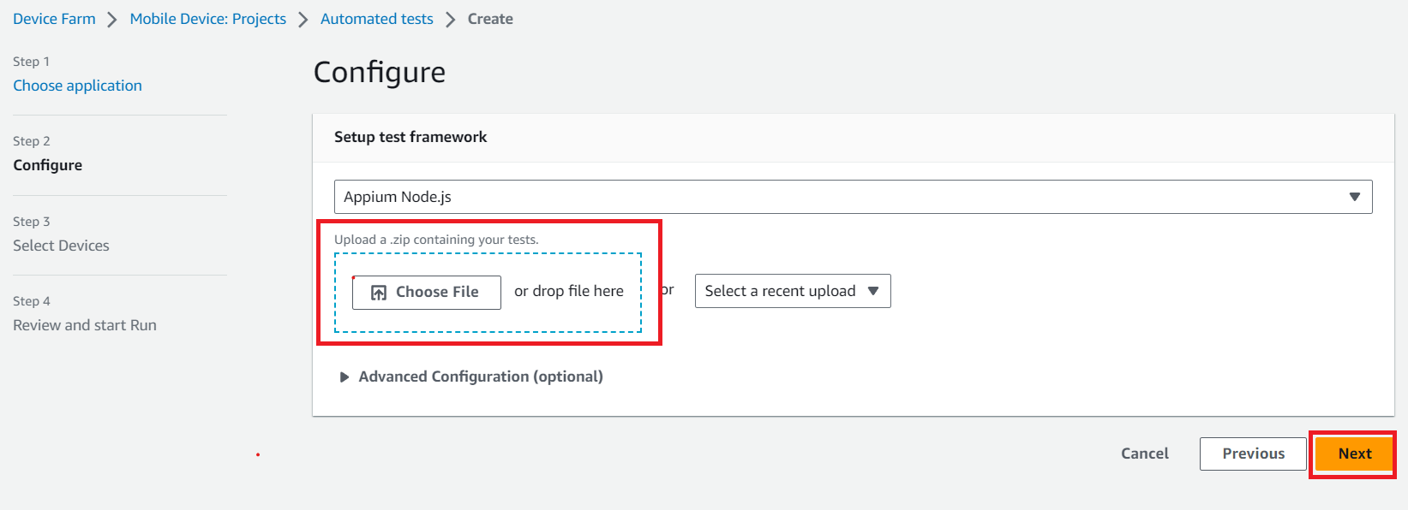Click the Appium Node.js dropdown arrow
1408x510 pixels.
click(1354, 197)
